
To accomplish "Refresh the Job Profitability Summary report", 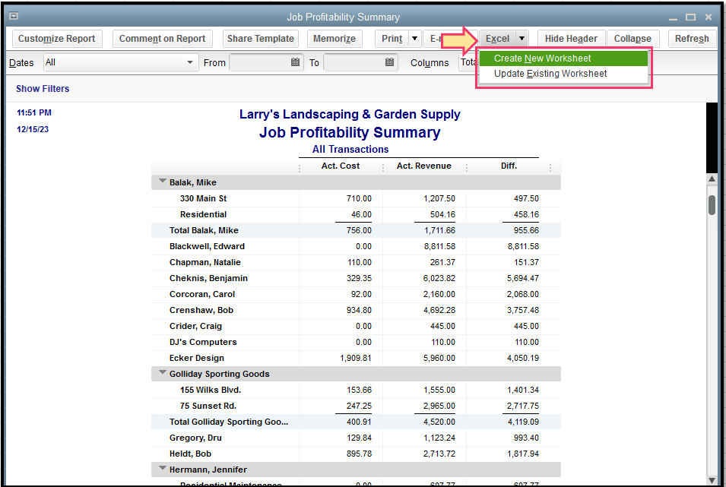I will click(x=691, y=38).
